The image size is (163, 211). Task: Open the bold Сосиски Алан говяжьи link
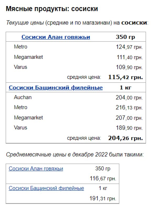pos(56,37)
